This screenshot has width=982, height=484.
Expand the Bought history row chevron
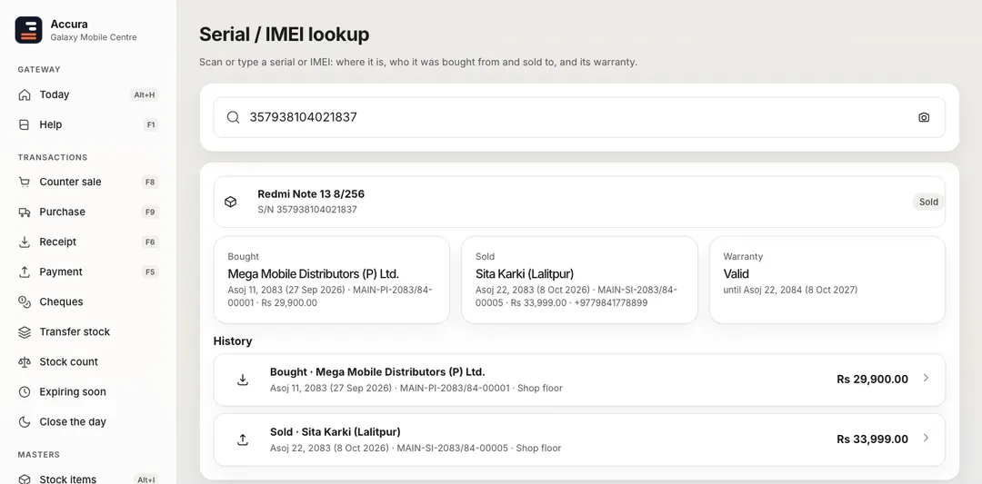pyautogui.click(x=927, y=378)
